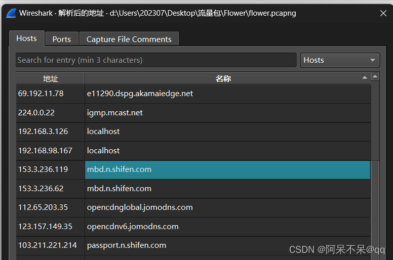393x260 pixels.
Task: Select address 192.168.98.167
Action: coord(50,151)
